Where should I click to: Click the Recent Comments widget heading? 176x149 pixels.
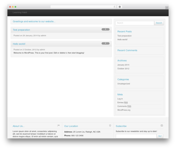point(127,50)
